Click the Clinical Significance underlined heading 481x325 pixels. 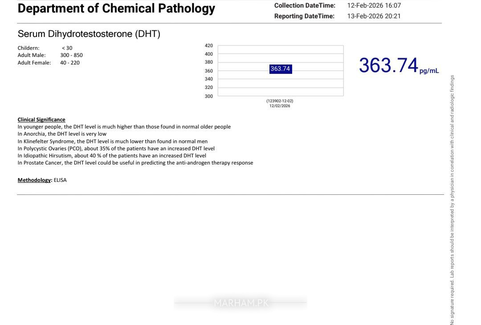pyautogui.click(x=41, y=120)
